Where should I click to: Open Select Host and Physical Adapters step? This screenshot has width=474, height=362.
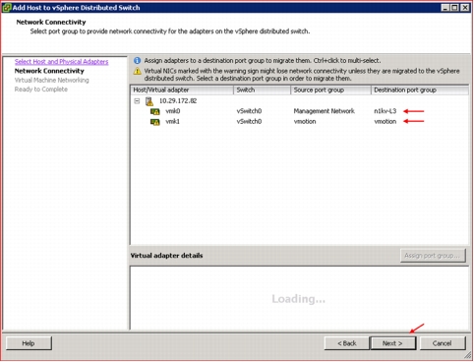[61, 62]
